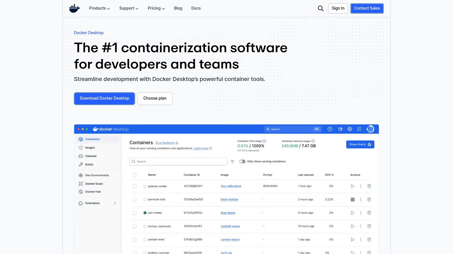Click the Docker whale logo

click(x=74, y=8)
